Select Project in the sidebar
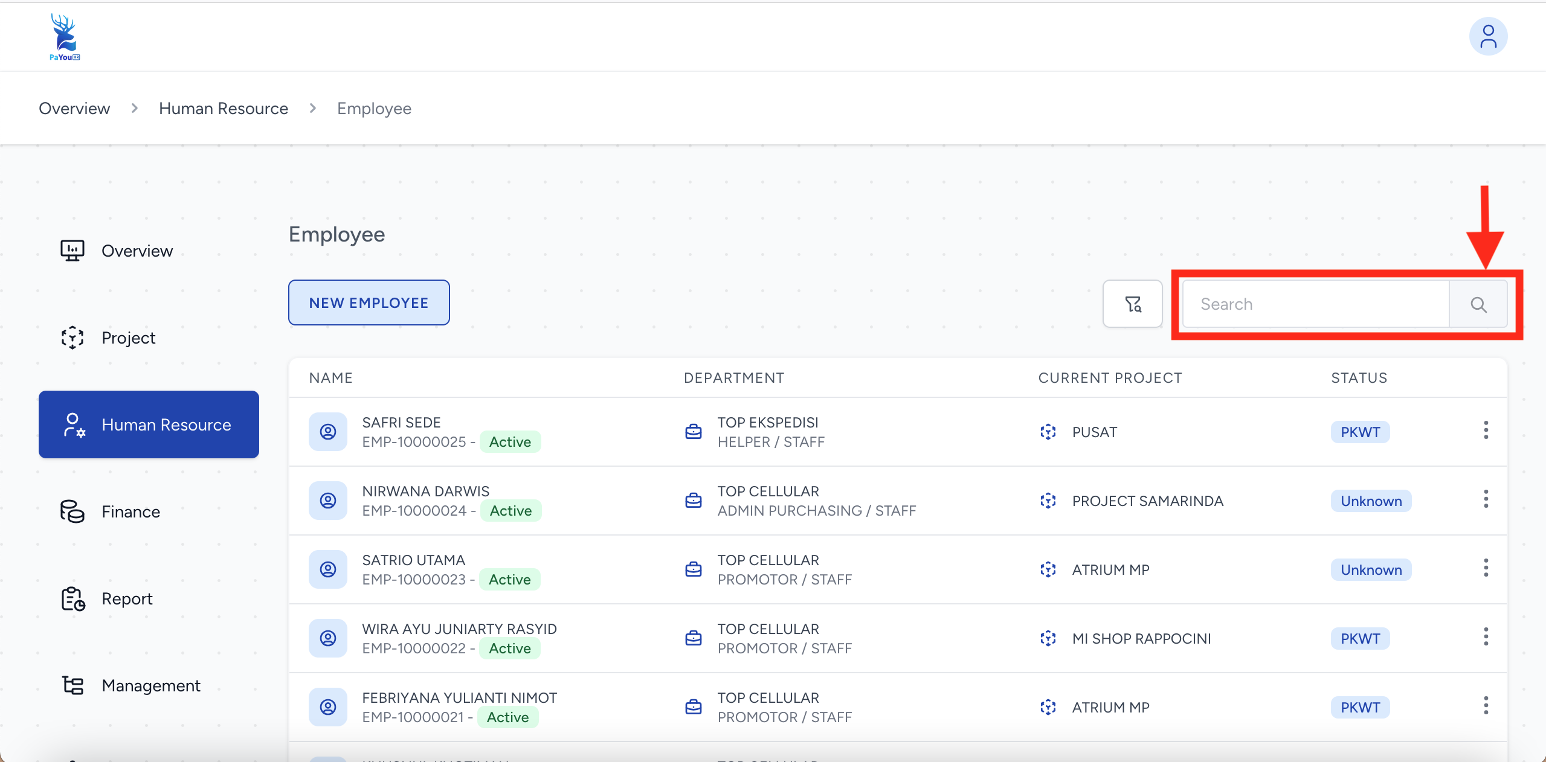1546x762 pixels. (x=128, y=338)
